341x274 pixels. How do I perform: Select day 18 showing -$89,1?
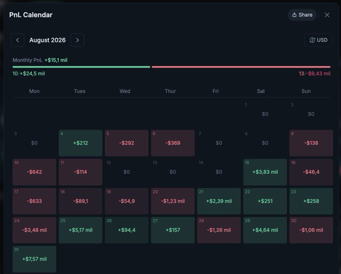80,201
